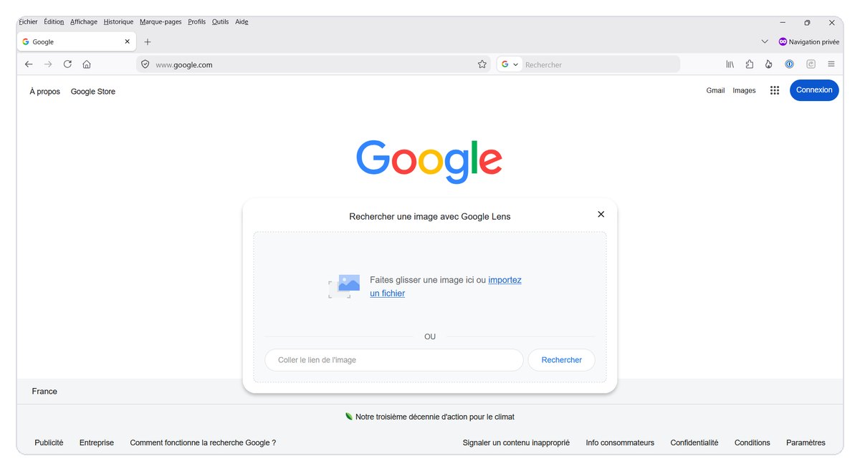Restore down the browser window
This screenshot has width=860, height=471.
pos(807,22)
